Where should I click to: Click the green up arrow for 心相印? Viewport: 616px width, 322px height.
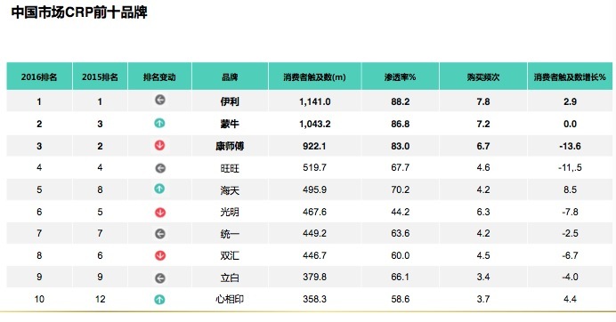coord(159,300)
